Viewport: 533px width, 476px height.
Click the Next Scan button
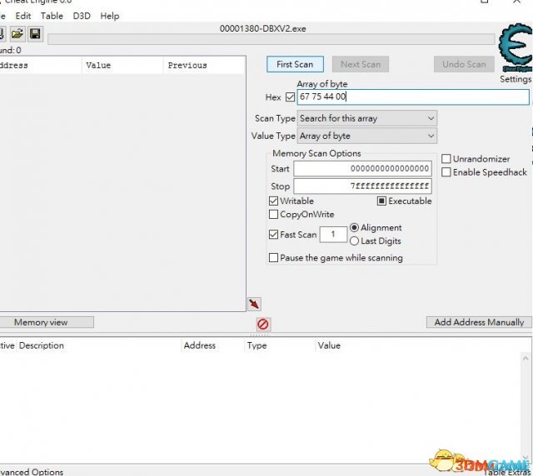click(x=361, y=64)
